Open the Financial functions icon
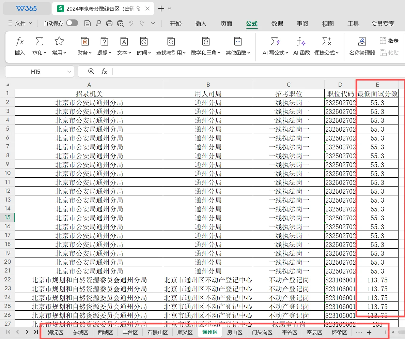405x339 pixels. pyautogui.click(x=85, y=41)
